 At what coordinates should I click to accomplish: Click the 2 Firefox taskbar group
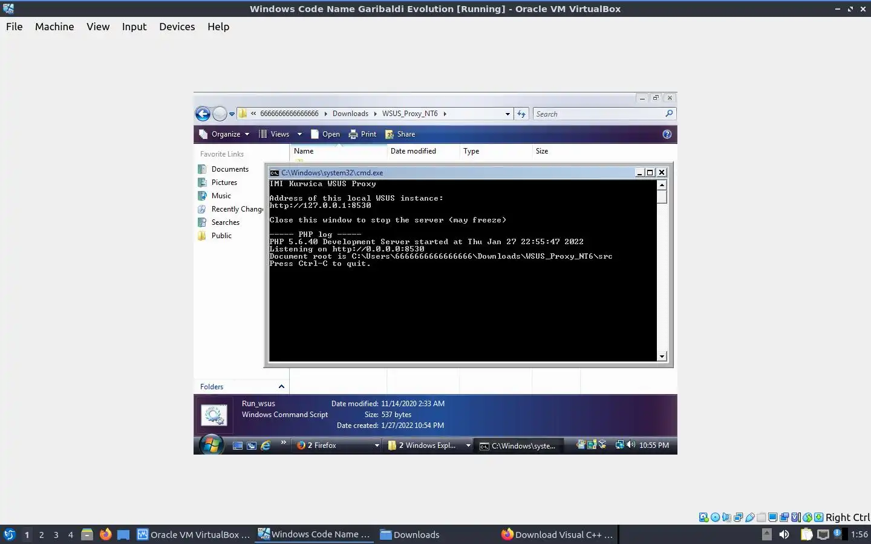[338, 445]
